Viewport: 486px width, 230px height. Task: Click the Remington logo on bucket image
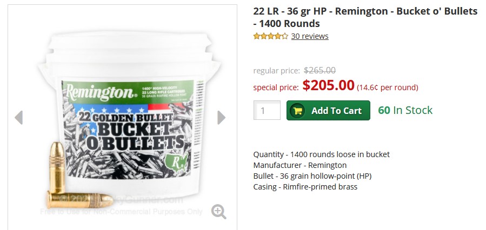101,92
